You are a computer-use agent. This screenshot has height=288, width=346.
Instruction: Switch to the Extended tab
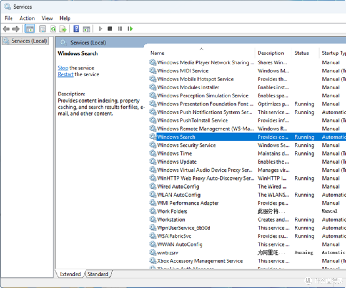coord(70,274)
